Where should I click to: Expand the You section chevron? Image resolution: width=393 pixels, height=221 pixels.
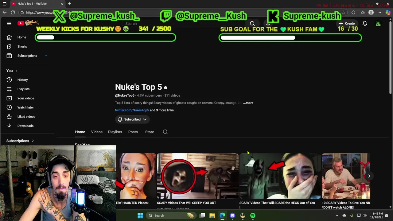(16, 71)
